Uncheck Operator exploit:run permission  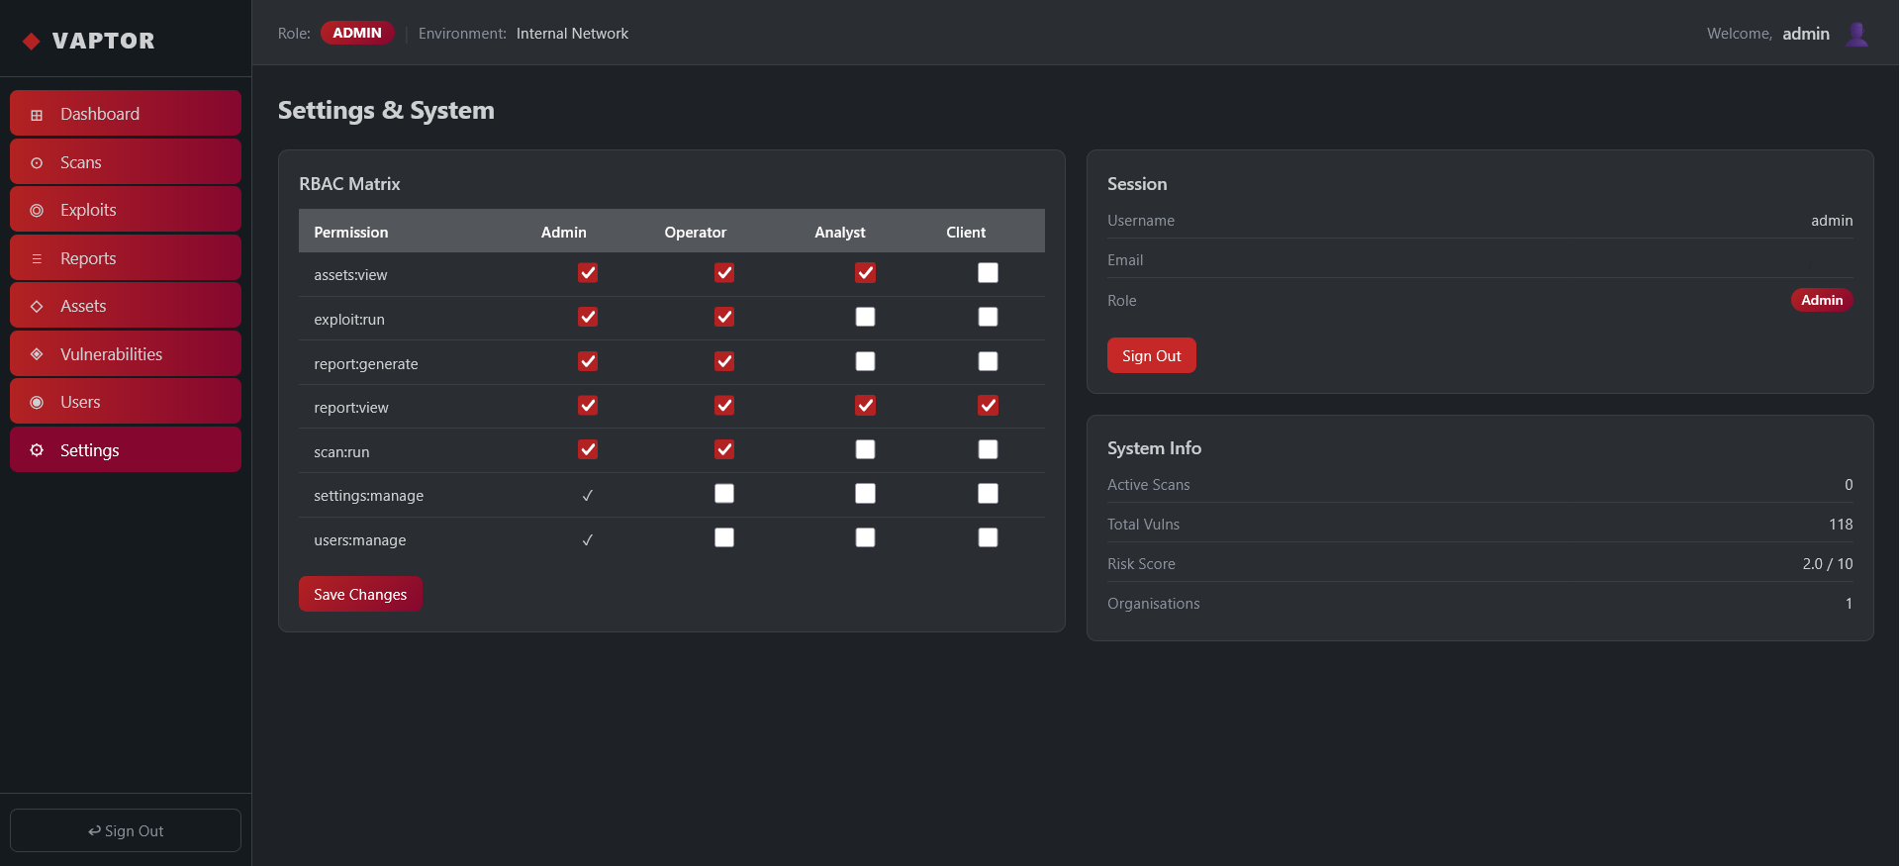(724, 317)
